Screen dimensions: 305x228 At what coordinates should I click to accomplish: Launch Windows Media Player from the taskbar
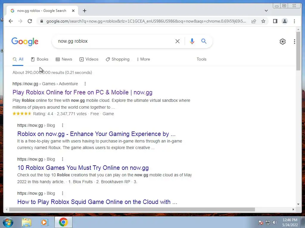[44, 222]
